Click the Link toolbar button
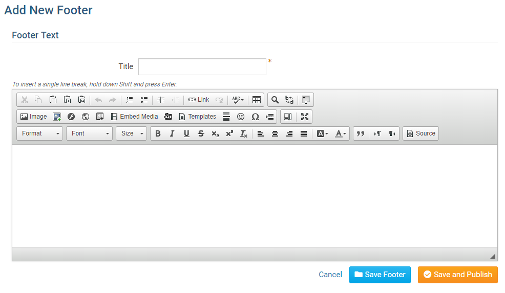505x293 pixels. 199,100
